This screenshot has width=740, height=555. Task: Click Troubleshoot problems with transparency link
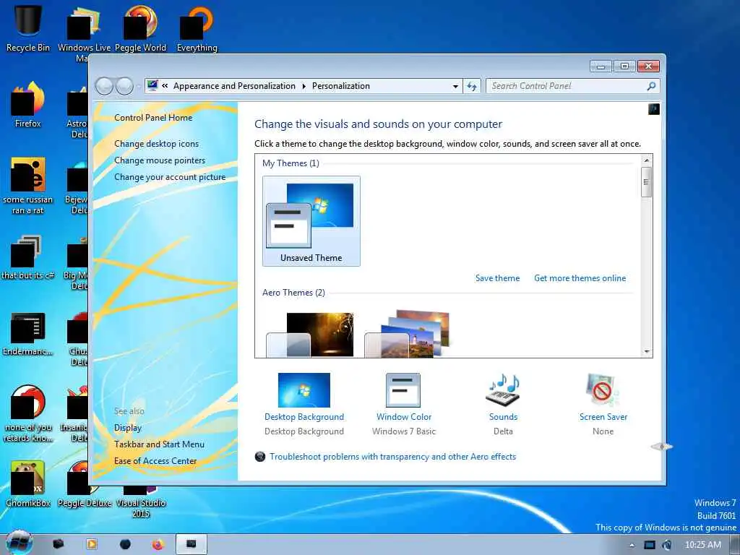(x=392, y=457)
